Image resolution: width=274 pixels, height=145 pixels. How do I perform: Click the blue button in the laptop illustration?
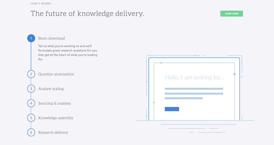pyautogui.click(x=172, y=109)
